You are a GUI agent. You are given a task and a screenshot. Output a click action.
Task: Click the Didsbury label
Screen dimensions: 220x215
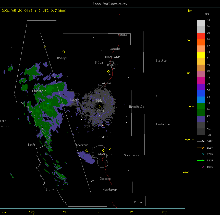coord(98,110)
